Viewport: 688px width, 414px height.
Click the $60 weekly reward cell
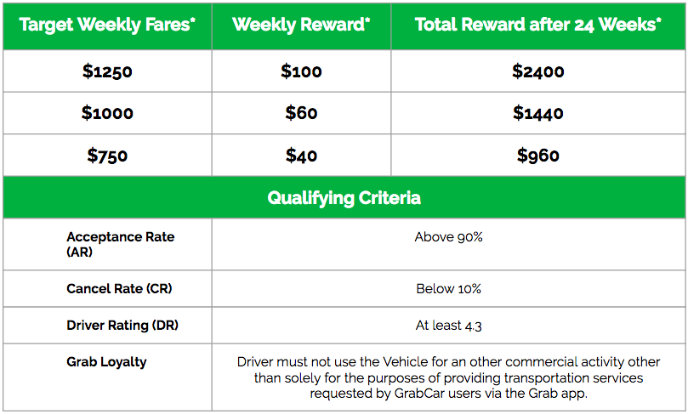click(x=301, y=113)
